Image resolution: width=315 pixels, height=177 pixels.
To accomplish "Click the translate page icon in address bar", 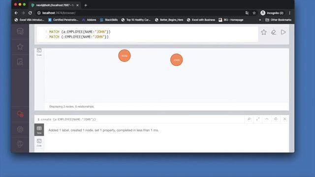I will coord(247,13).
